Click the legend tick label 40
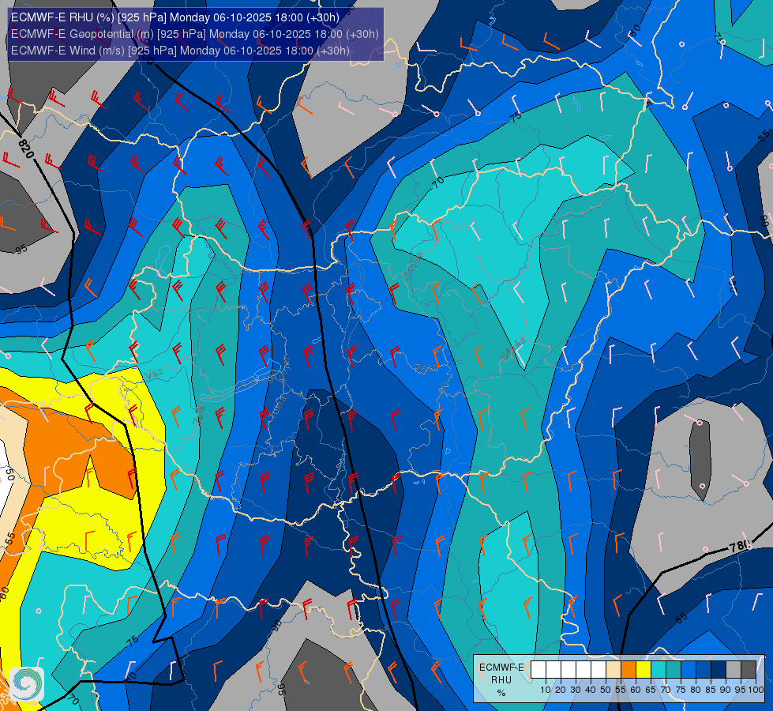 591,690
